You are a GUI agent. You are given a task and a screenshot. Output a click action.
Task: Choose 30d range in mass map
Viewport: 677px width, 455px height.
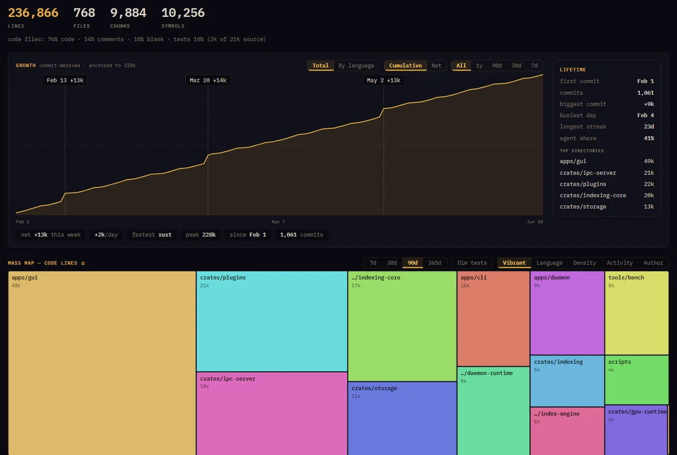pyautogui.click(x=392, y=263)
